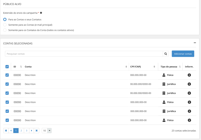Image resolution: width=201 pixels, height=140 pixels.
Task: Go to last page of pagination
Action: 37,131
